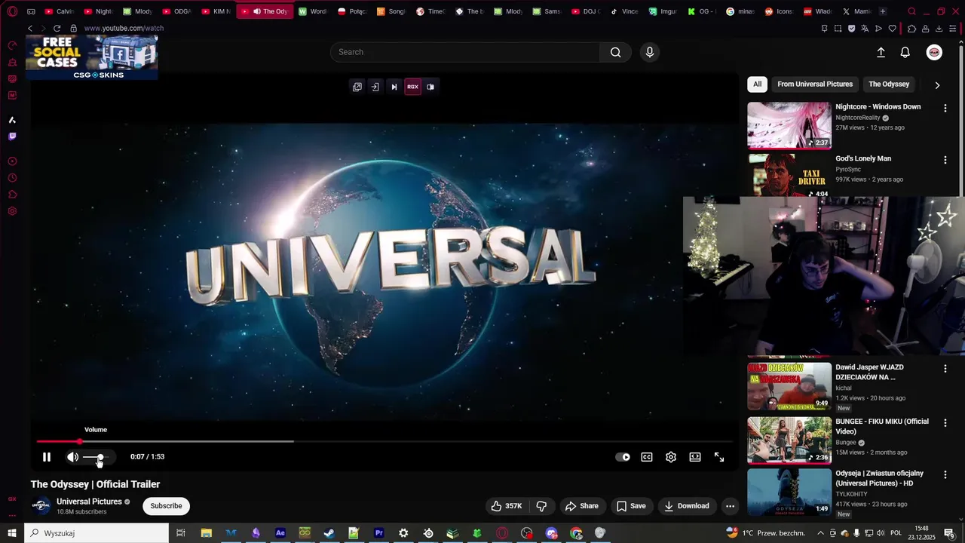Image resolution: width=965 pixels, height=543 pixels.
Task: Dislike the video
Action: pyautogui.click(x=541, y=506)
